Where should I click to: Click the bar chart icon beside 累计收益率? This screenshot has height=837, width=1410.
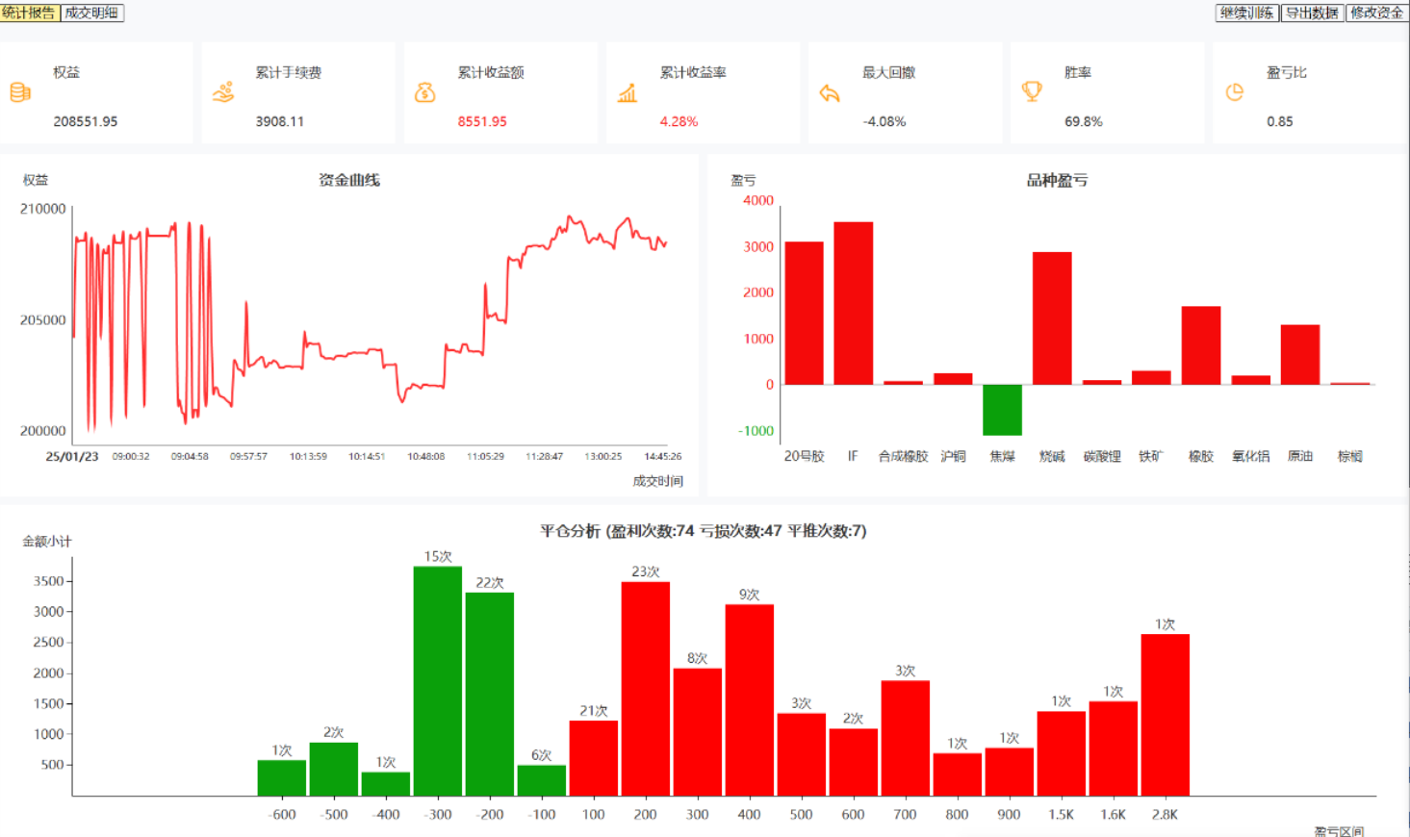(628, 92)
